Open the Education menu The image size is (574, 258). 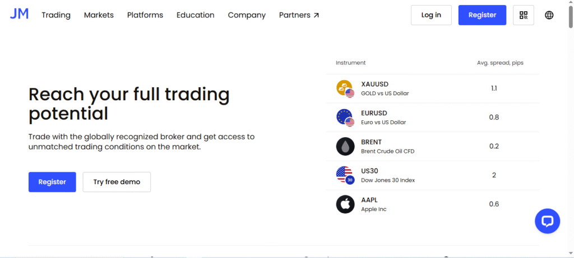tap(196, 15)
